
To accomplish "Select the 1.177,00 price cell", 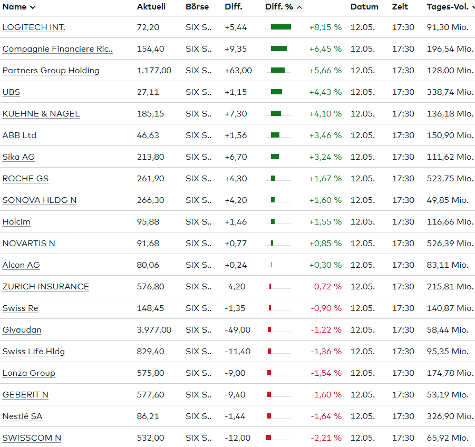I will (x=154, y=71).
